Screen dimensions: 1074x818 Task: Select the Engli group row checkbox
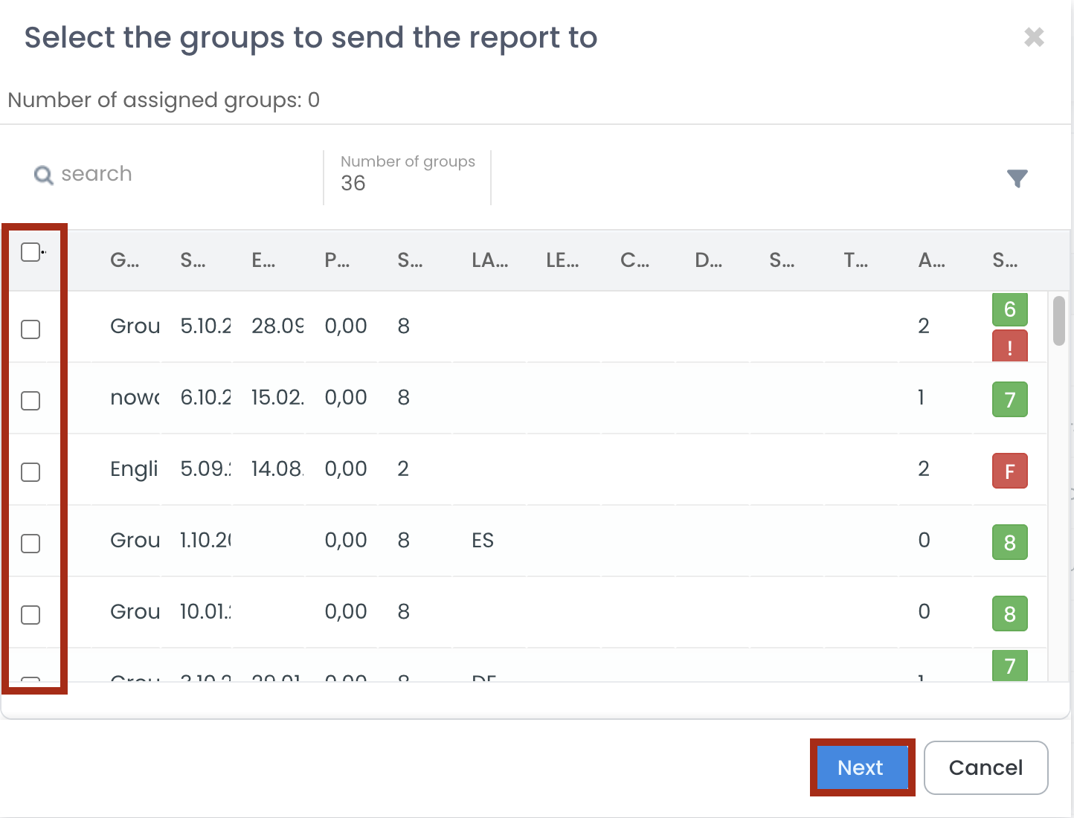pos(30,472)
